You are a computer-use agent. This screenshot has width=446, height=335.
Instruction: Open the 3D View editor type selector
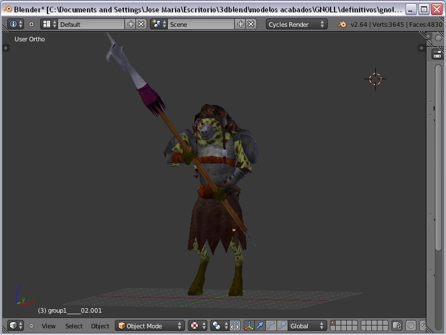click(16, 326)
